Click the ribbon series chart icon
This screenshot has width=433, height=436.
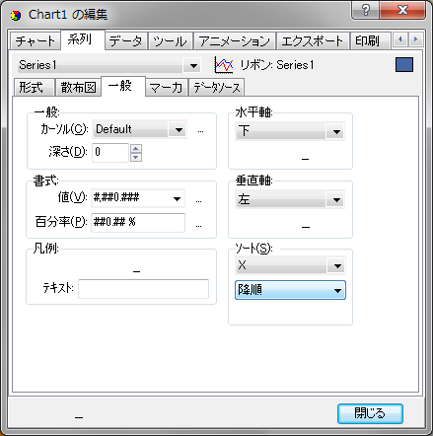click(224, 64)
